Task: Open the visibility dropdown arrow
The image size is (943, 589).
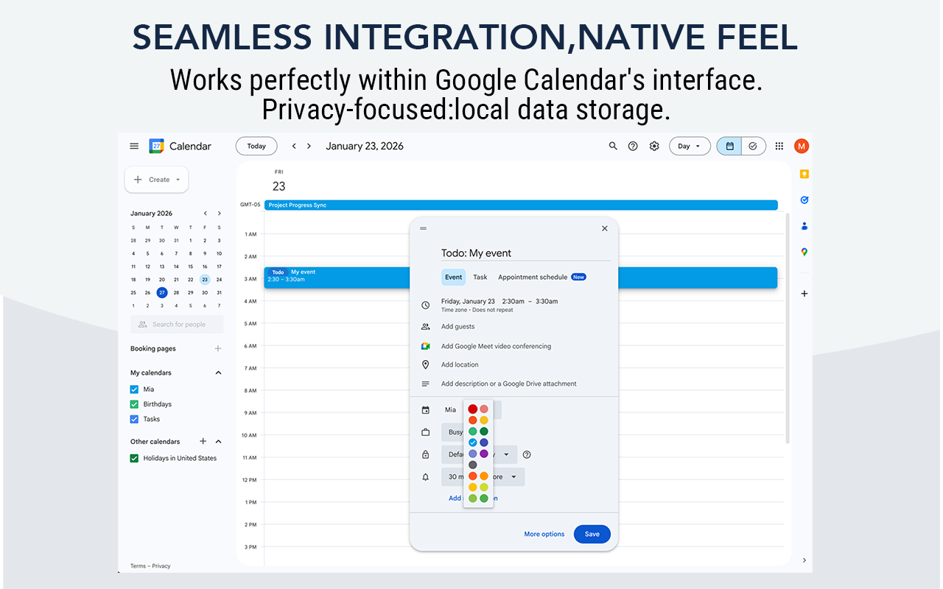Action: [506, 454]
